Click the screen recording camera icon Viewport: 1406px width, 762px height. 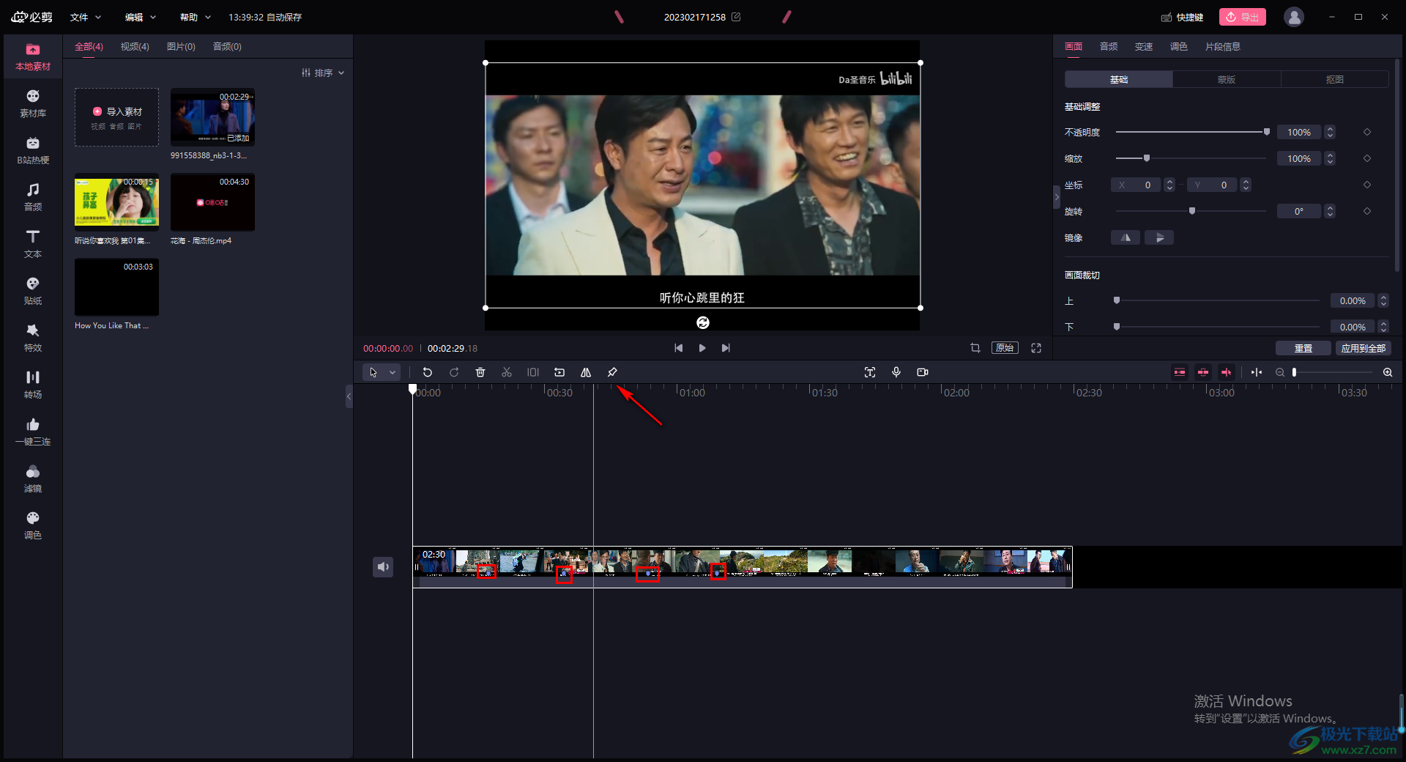923,372
